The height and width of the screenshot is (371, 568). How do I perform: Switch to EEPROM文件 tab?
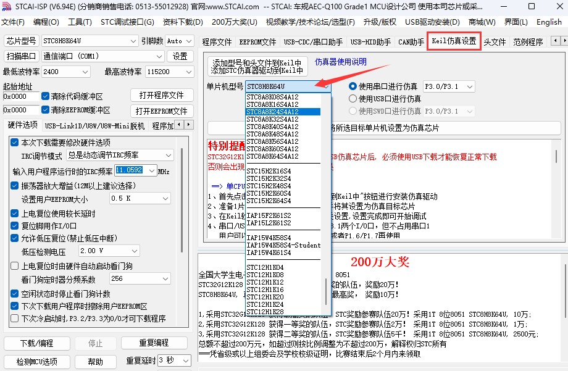257,42
